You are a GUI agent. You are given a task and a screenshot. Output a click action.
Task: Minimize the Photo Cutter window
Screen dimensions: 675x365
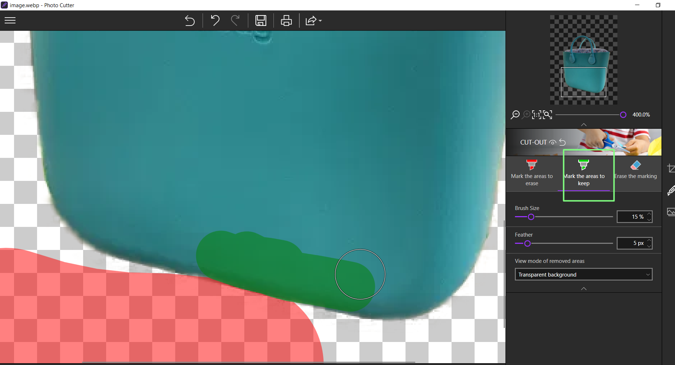(637, 5)
